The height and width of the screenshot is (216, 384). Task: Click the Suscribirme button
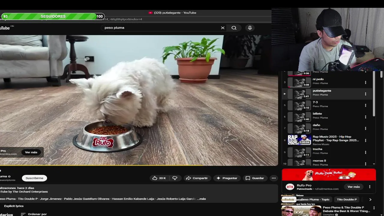tap(34, 178)
